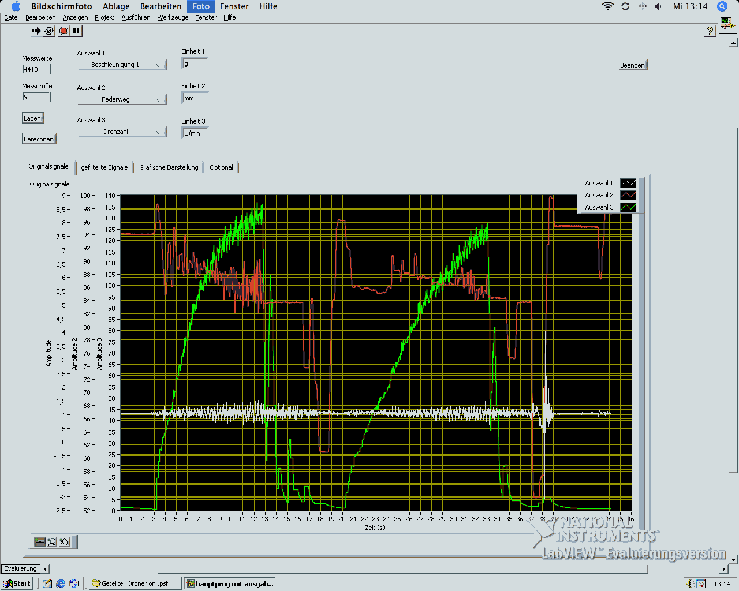This screenshot has height=591, width=739.
Task: Open the Werkzeuge menu
Action: (x=173, y=17)
